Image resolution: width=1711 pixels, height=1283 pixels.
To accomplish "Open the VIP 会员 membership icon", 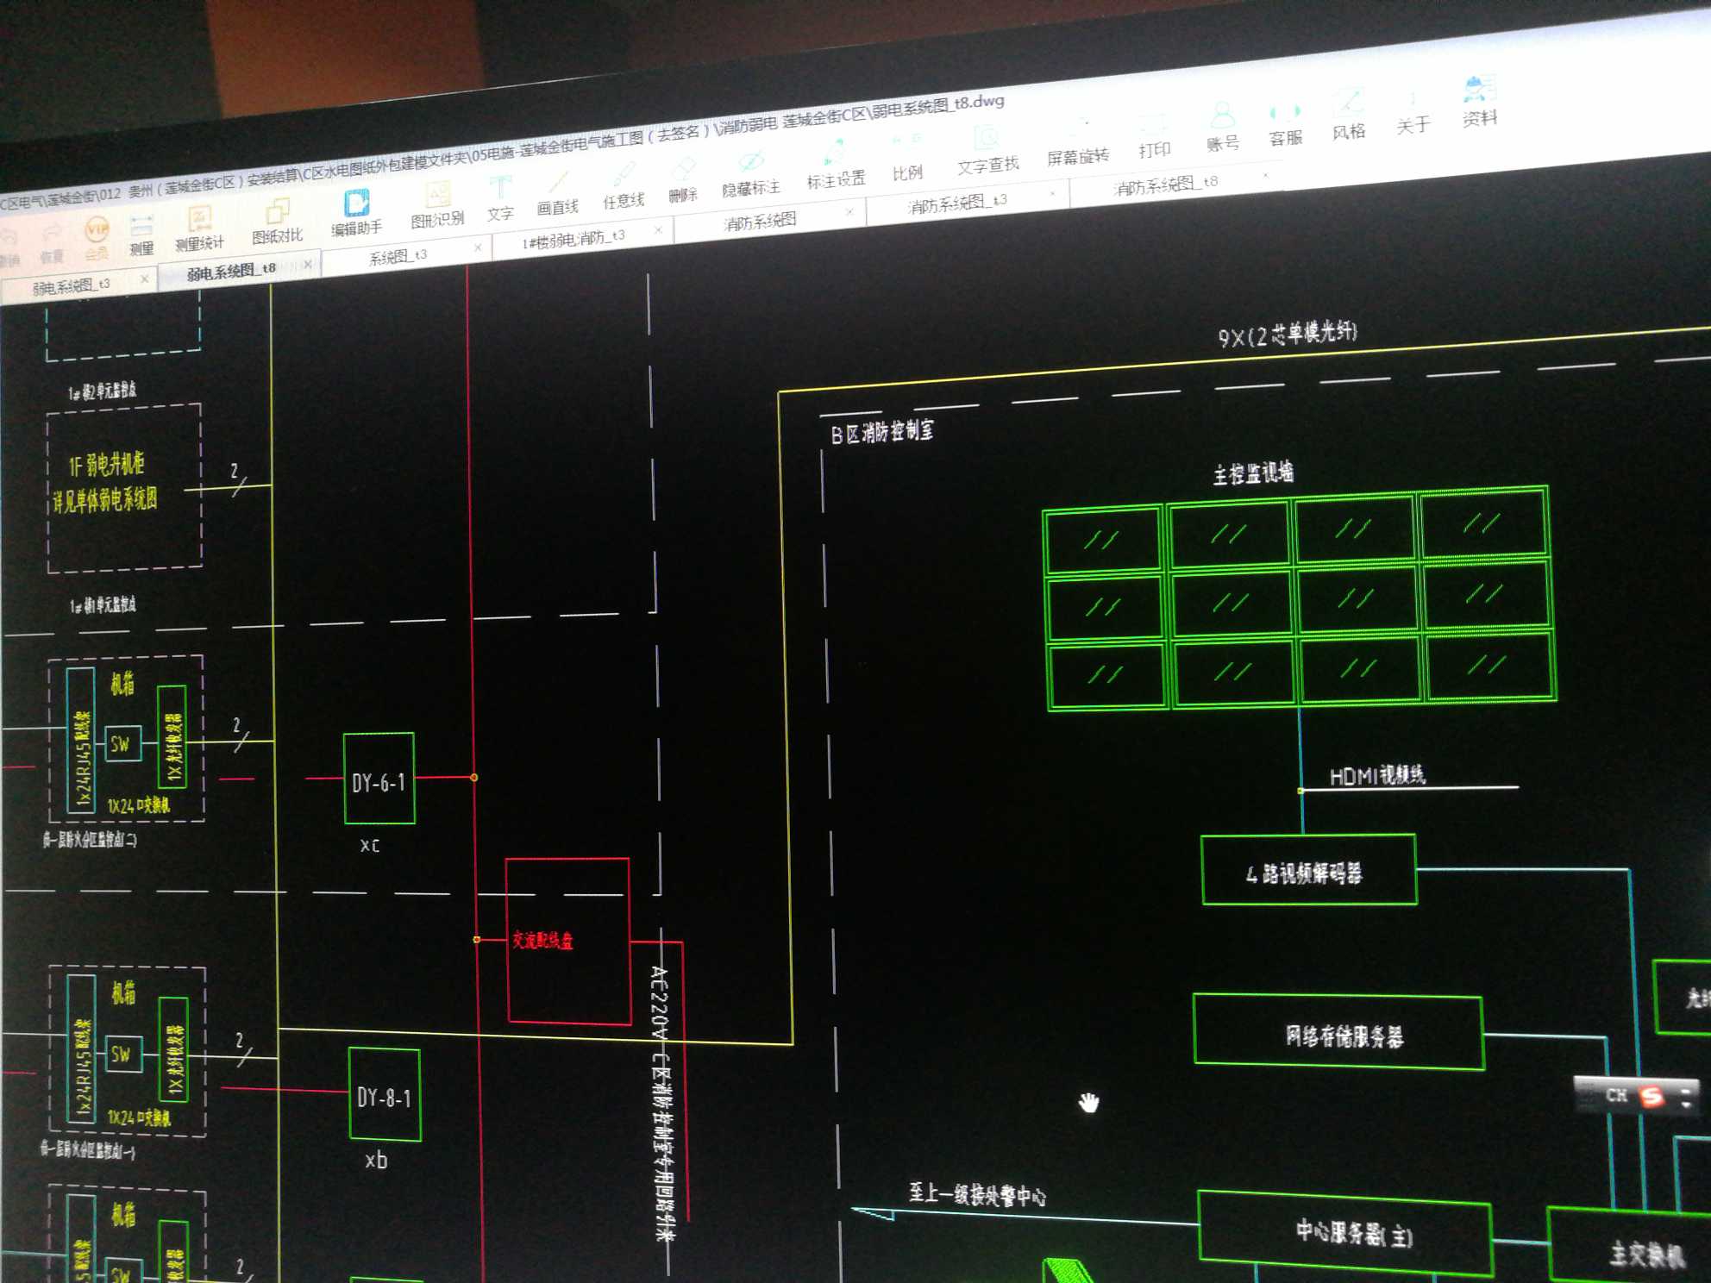I will tap(97, 239).
